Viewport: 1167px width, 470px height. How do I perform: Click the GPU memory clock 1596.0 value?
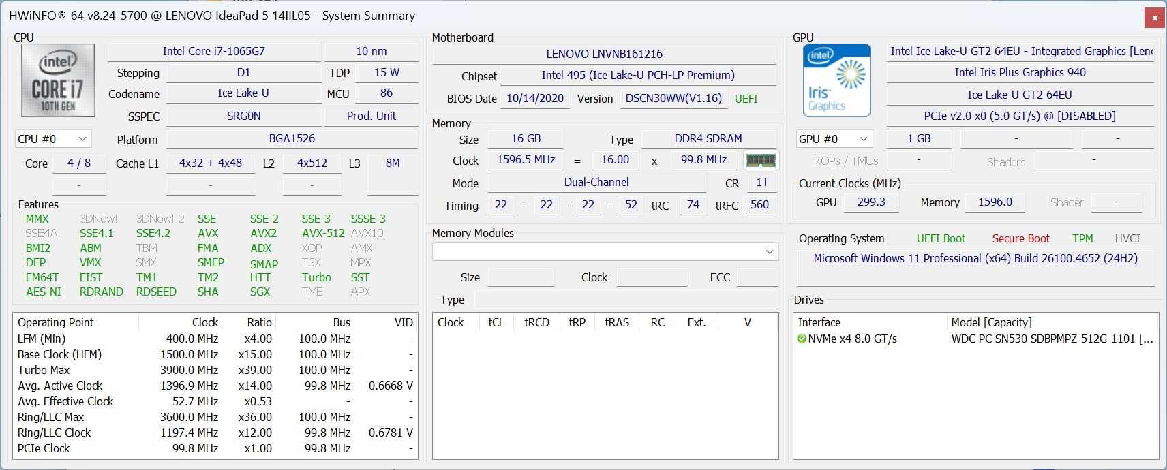pos(995,202)
